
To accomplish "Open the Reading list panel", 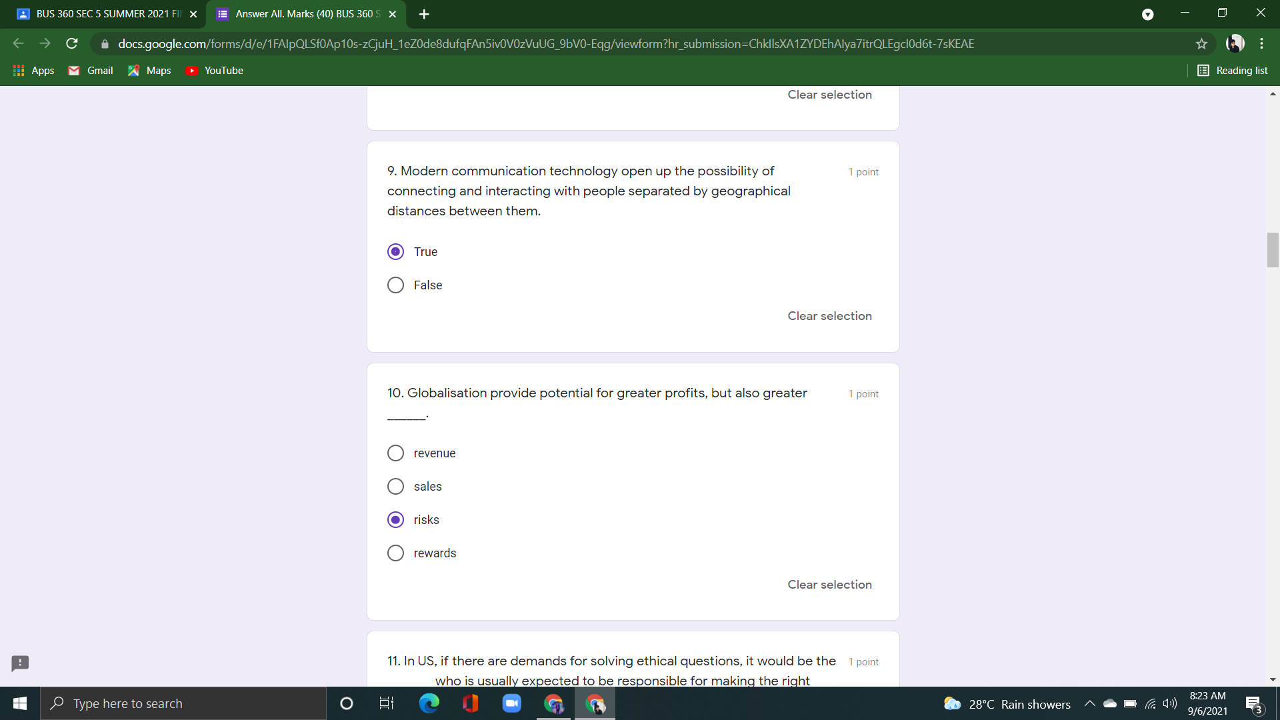I will pos(1232,70).
